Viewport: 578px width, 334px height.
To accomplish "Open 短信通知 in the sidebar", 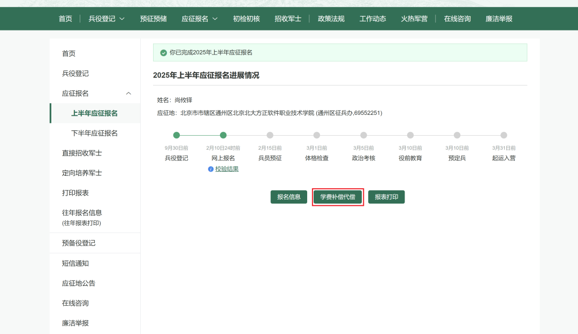I will pos(75,263).
